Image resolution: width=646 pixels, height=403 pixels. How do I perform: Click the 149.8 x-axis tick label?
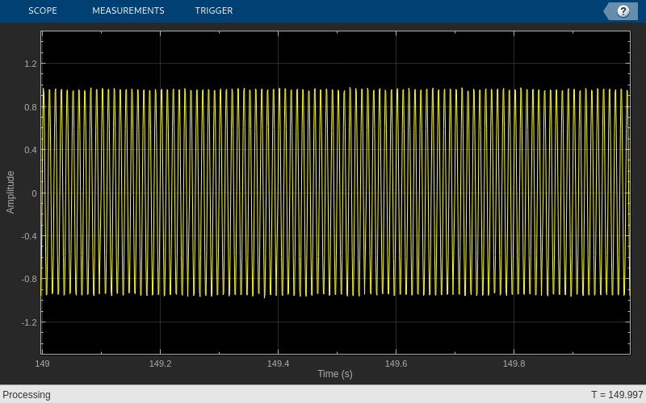[x=514, y=364]
